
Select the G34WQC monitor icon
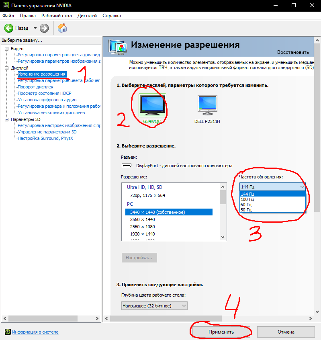152,106
